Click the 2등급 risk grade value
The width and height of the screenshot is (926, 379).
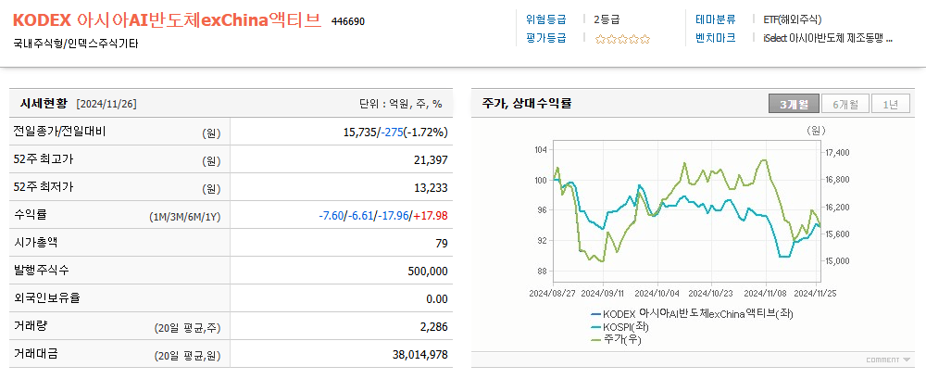[x=607, y=19]
